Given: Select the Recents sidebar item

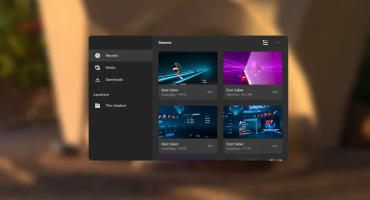Looking at the screenshot, I should pyautogui.click(x=120, y=56).
